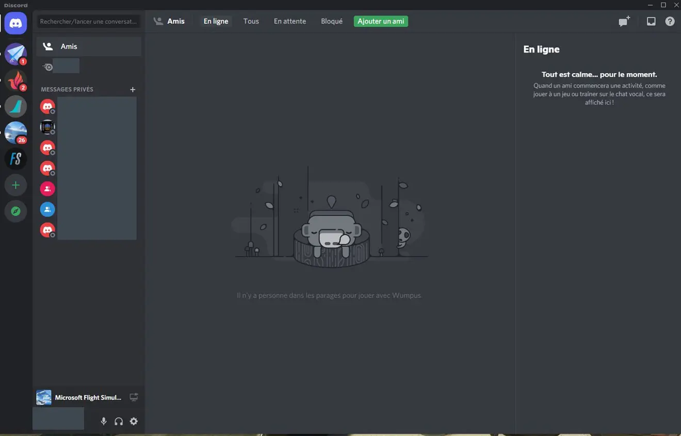The image size is (681, 436).
Task: Click the Microsoft Flight Simulator game thumbnail
Action: 44,397
